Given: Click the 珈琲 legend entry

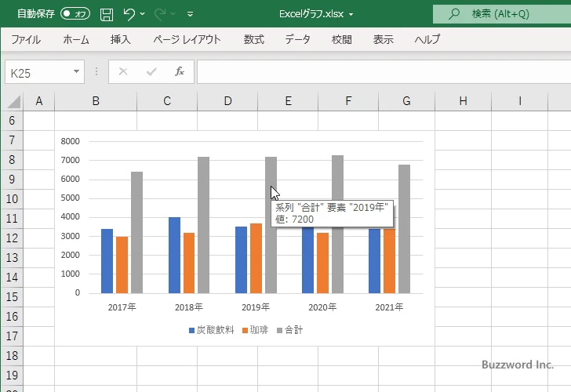Looking at the screenshot, I should click(255, 330).
